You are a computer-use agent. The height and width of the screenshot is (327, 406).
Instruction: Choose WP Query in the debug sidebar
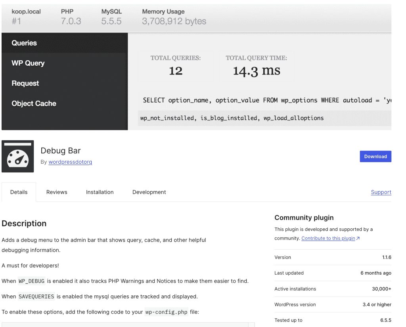click(x=28, y=63)
